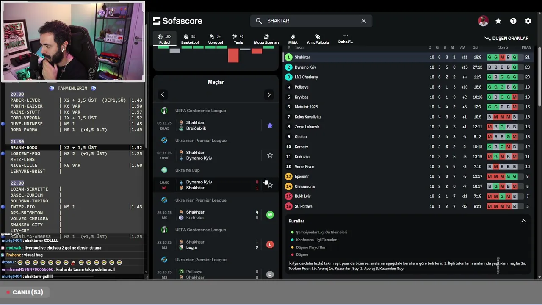Screen dimensions: 542x305
Task: Toggle favorite star for live Dynamo Kyiv-Shakhtar cup match
Action: [x=270, y=185]
